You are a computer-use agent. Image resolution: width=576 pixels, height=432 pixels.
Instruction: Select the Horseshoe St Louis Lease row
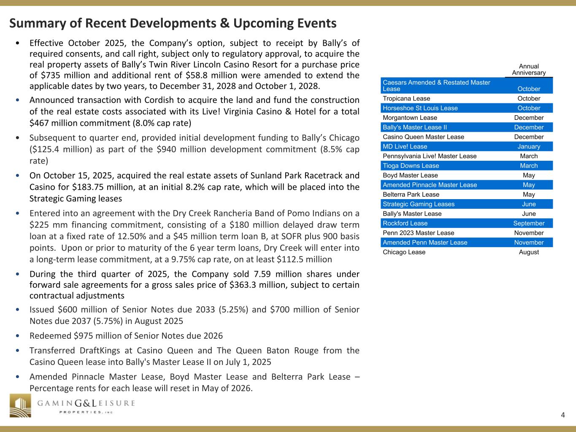point(466,108)
